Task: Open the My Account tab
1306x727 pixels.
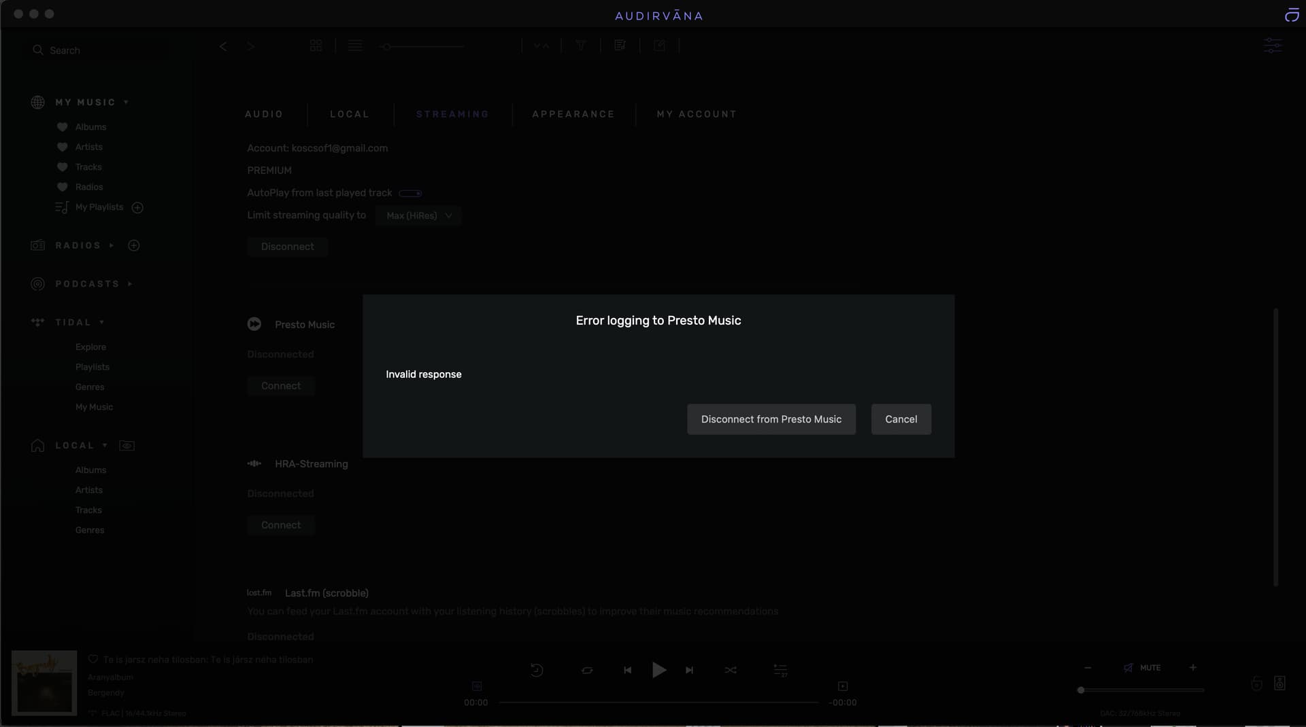Action: [x=697, y=114]
